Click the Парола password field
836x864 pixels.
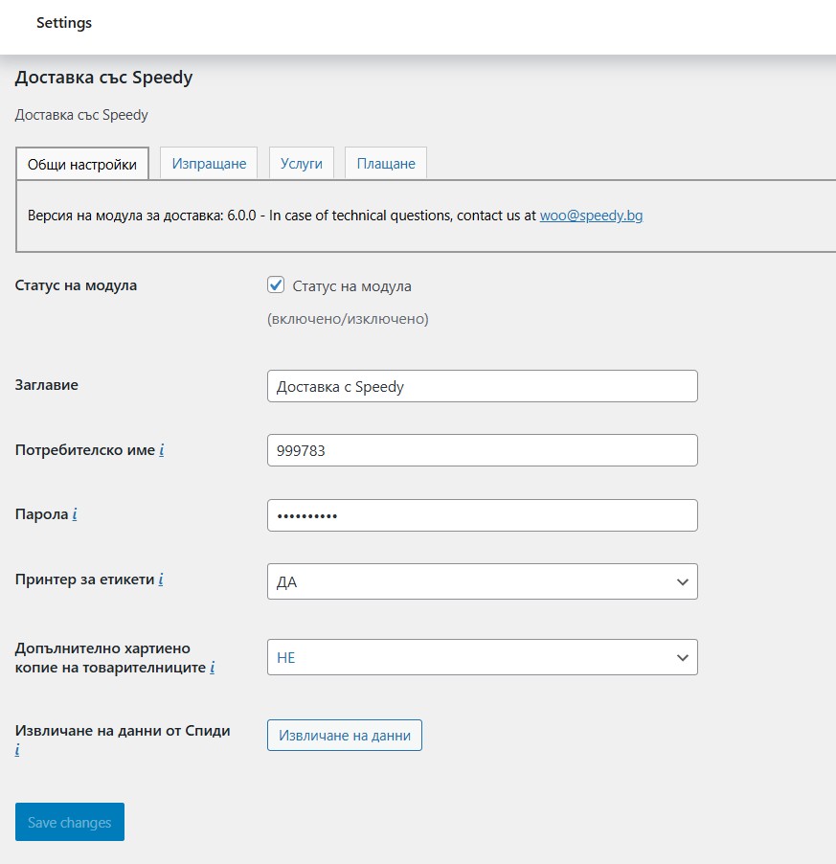coord(482,515)
